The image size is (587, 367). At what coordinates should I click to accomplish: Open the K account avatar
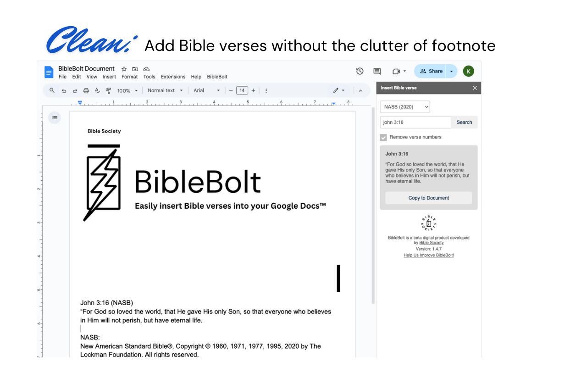point(468,71)
